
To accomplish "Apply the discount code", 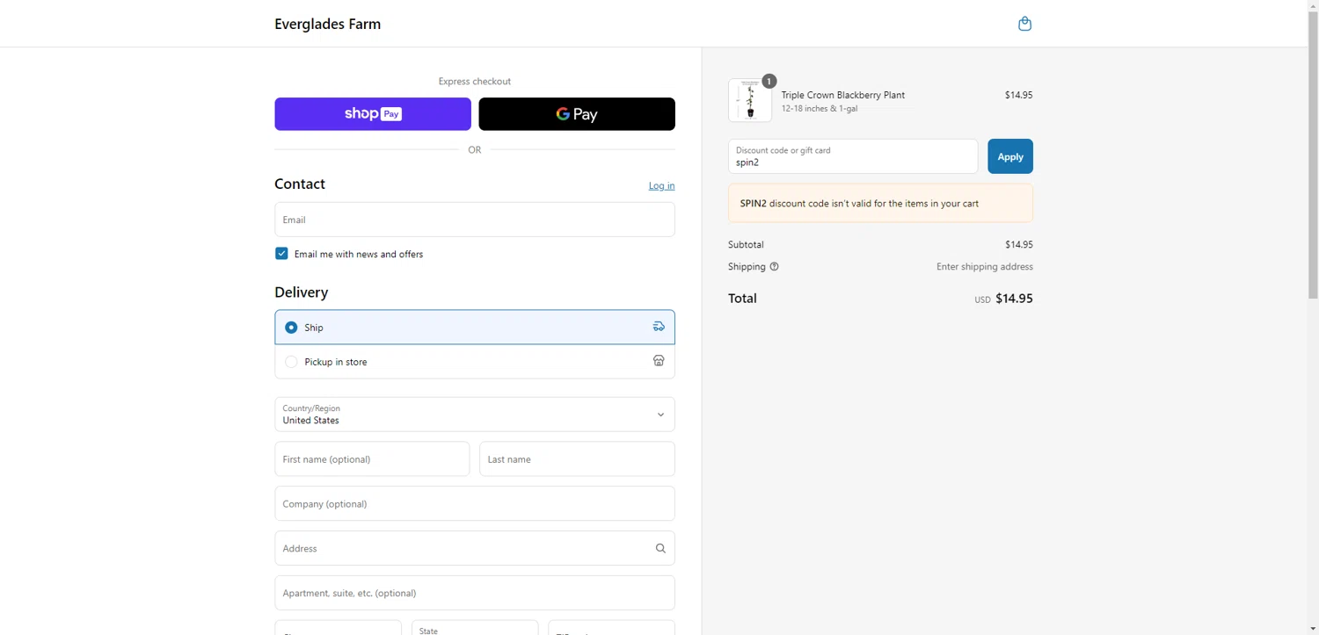I will click(1009, 156).
